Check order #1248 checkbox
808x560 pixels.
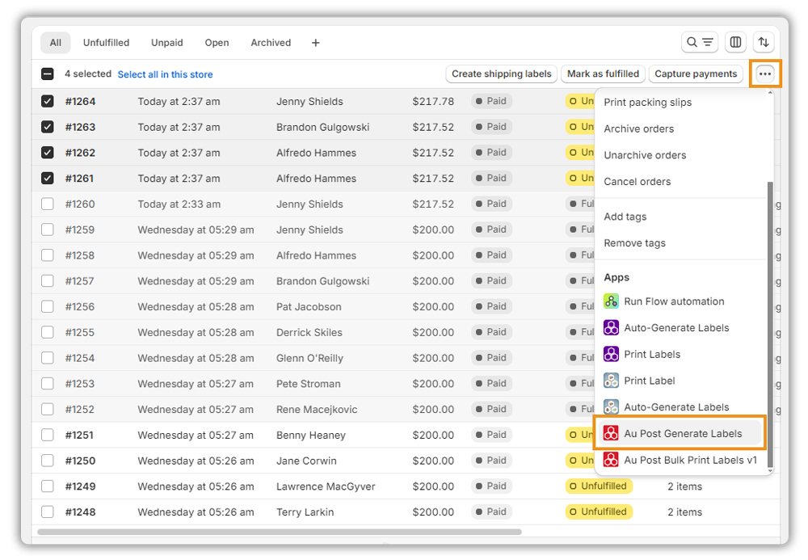pyautogui.click(x=48, y=512)
